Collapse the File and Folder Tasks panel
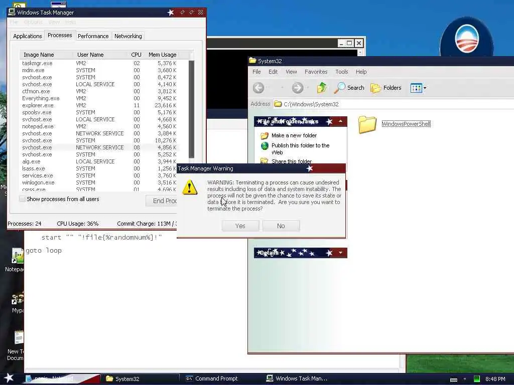This screenshot has width=514, height=385. 341,121
